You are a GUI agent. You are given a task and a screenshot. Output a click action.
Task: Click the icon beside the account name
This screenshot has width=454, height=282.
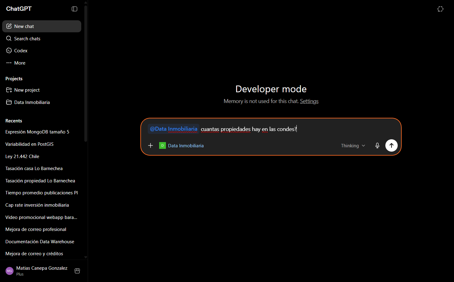(77, 271)
